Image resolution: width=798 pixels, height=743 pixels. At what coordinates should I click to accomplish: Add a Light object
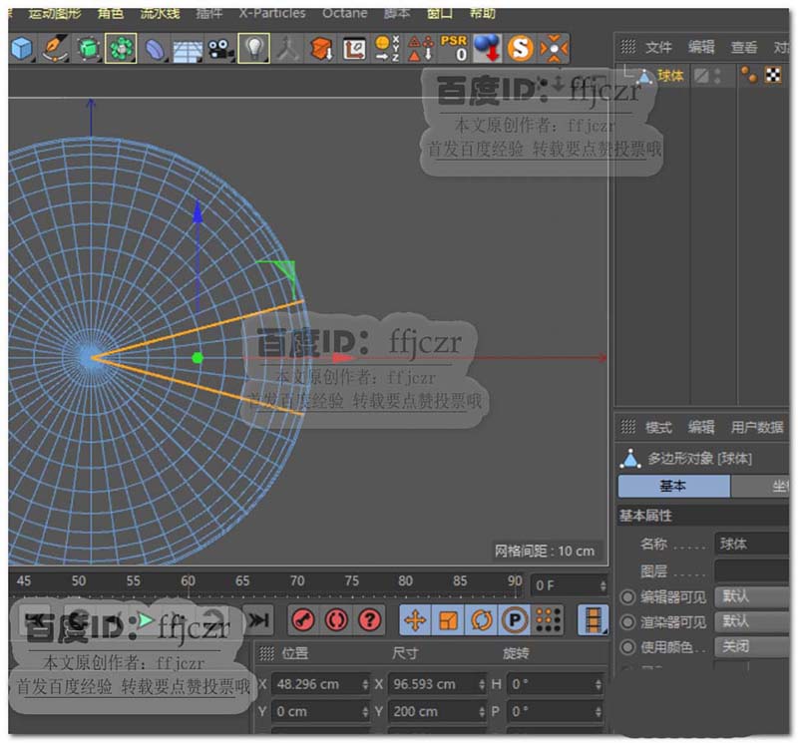click(x=253, y=49)
